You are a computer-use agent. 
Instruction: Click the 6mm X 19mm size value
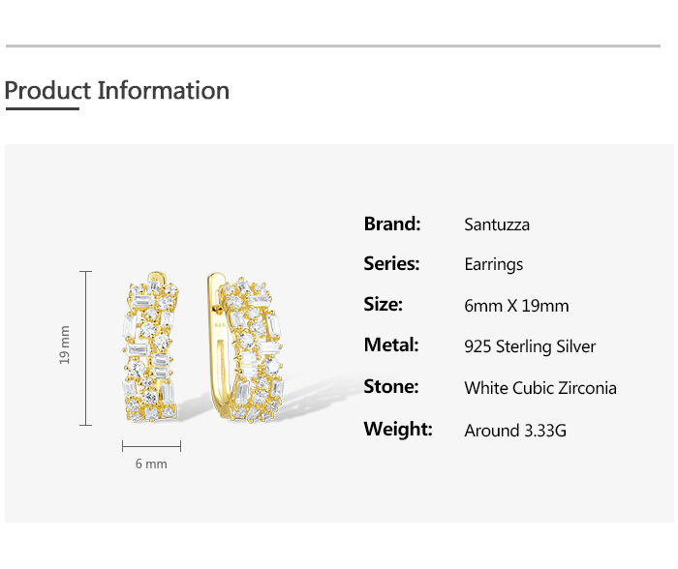(516, 306)
